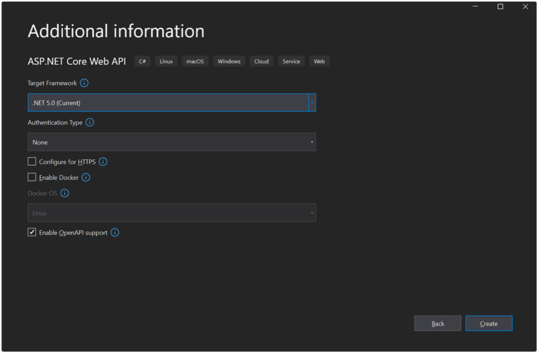
Task: Click the C# language tag
Action: [x=142, y=62]
